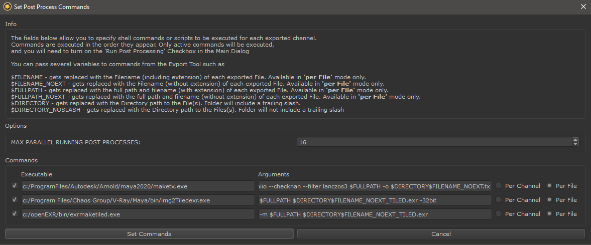Click the Mari app icon in title bar
Screen dimensions: 591x245
click(x=7, y=7)
